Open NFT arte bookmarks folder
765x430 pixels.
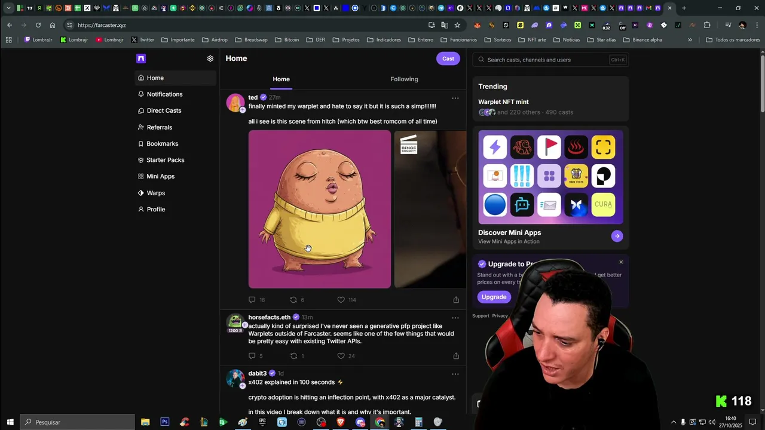click(531, 40)
